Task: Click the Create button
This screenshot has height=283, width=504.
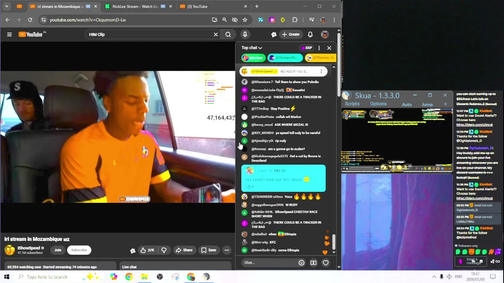Action: point(291,35)
